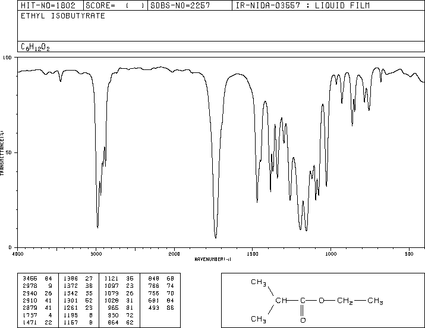Select peak table entry 1301

point(71,300)
